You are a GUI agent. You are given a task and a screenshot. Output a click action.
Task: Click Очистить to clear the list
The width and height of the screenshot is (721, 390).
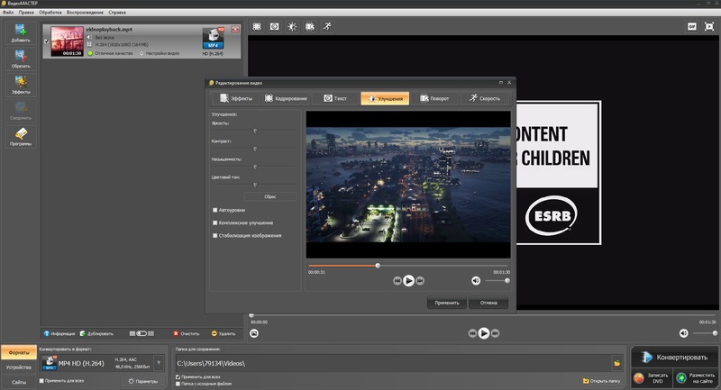tap(187, 333)
